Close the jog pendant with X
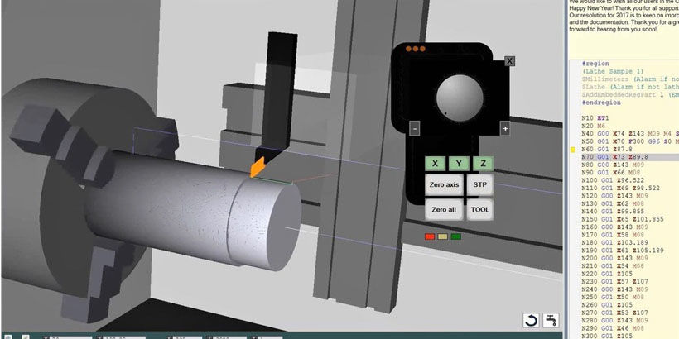The image size is (679, 339). [509, 61]
